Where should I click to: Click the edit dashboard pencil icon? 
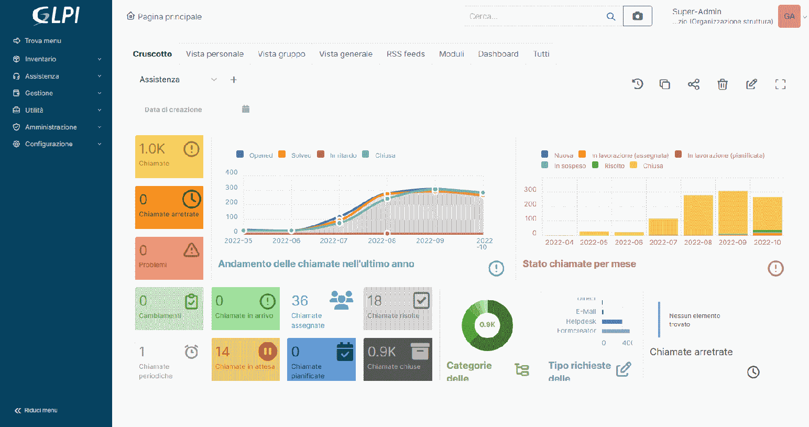[751, 84]
